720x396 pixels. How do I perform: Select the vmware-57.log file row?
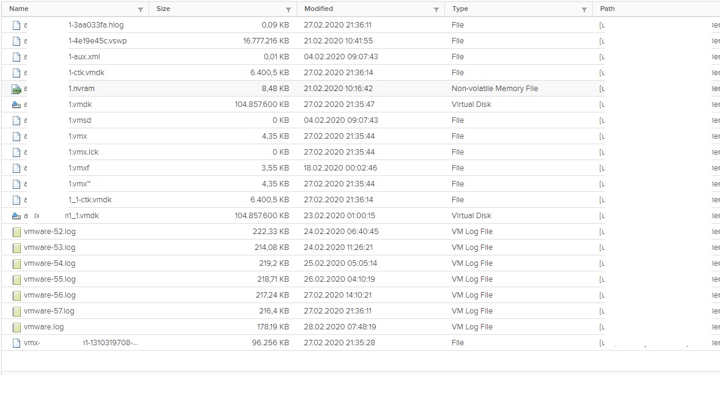(49, 311)
